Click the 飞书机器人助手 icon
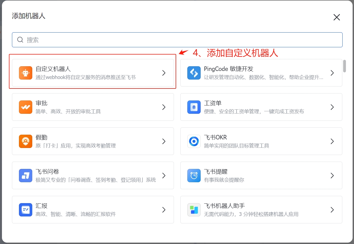354x244 pixels. point(194,210)
